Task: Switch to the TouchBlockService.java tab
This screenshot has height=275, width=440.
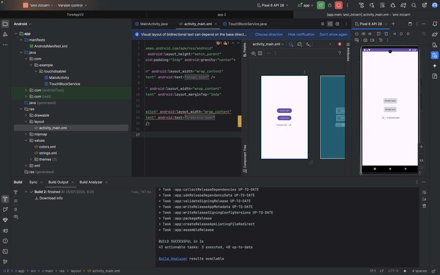Action: click(x=245, y=24)
